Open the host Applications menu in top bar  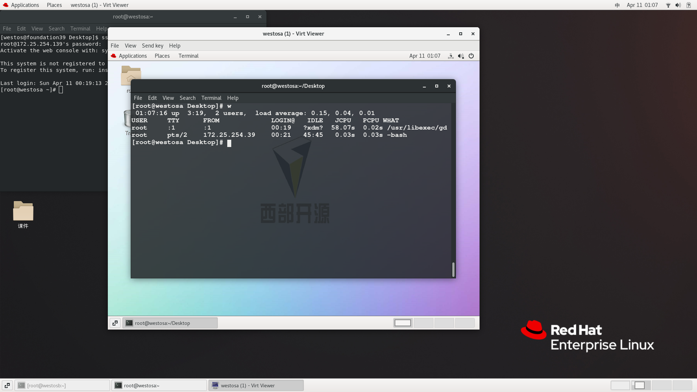coord(21,5)
